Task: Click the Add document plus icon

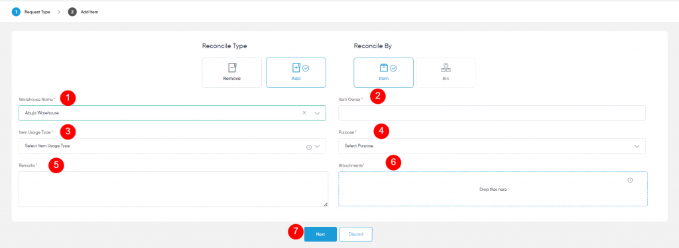Action: [x=296, y=68]
